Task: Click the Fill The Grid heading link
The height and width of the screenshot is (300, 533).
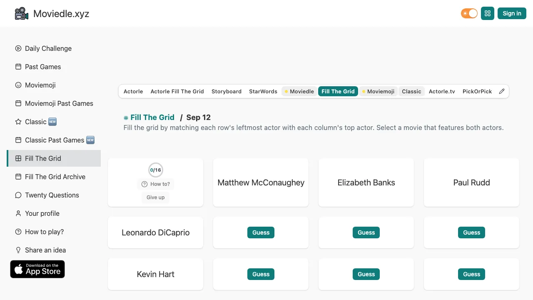Action: pyautogui.click(x=149, y=117)
